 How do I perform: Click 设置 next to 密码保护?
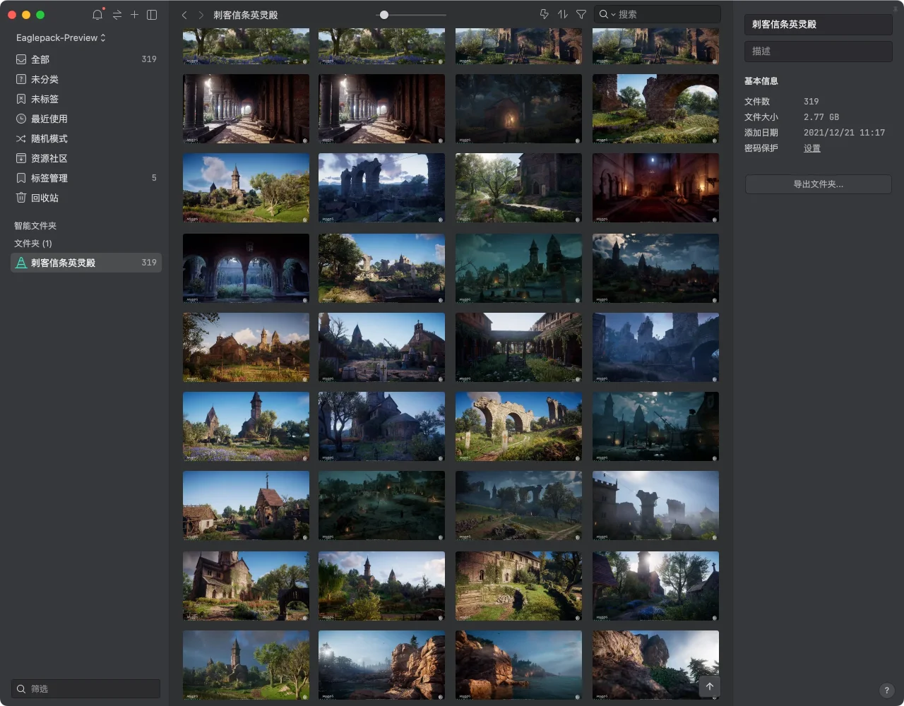point(812,148)
